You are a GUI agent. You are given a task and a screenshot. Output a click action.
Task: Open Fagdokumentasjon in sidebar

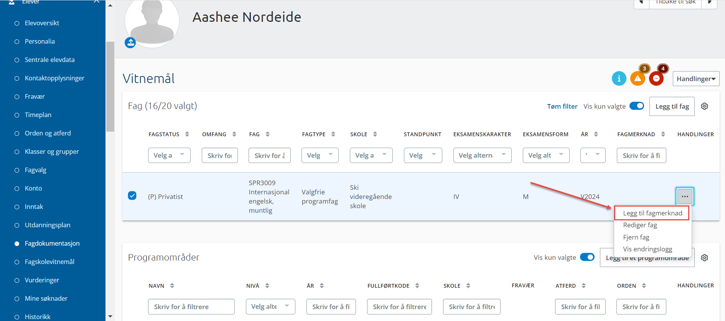pos(52,243)
